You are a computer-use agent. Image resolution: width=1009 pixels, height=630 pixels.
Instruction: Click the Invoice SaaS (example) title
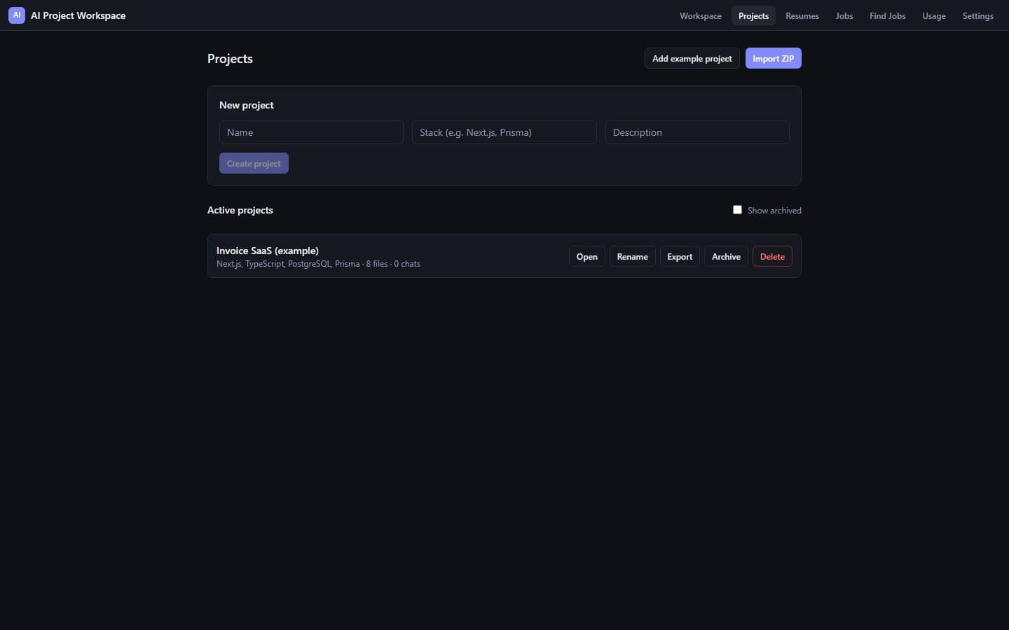[x=268, y=251]
